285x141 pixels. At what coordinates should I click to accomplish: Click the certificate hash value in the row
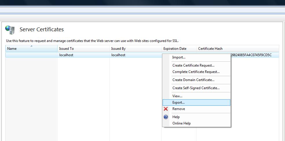pos(251,55)
